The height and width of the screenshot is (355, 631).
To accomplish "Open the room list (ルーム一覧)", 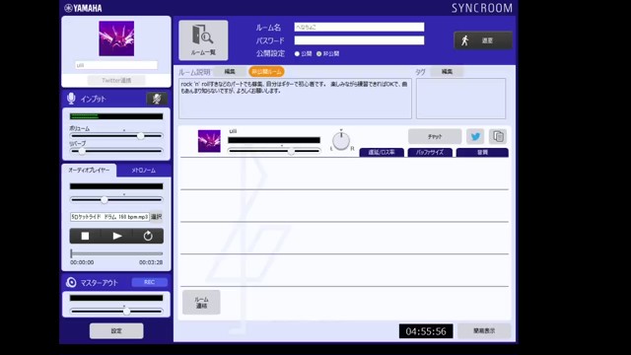I will pyautogui.click(x=203, y=39).
